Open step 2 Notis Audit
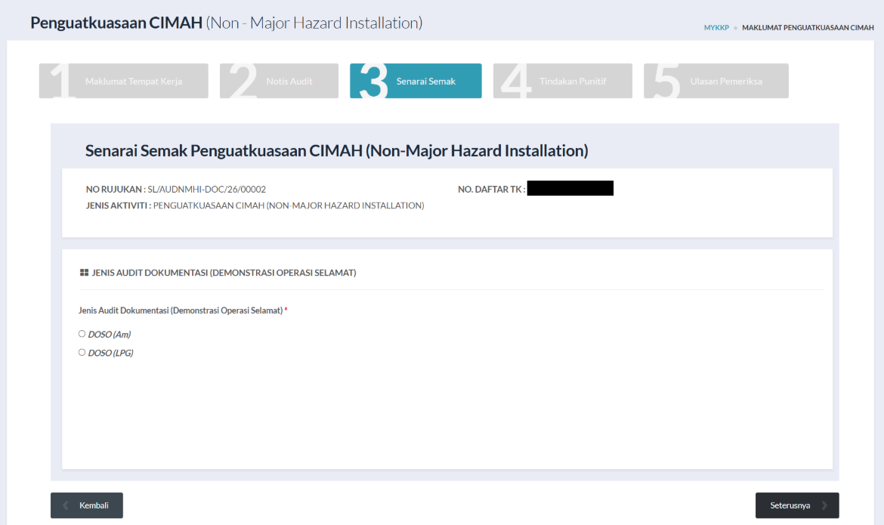Viewport: 884px width, 525px height. point(279,81)
